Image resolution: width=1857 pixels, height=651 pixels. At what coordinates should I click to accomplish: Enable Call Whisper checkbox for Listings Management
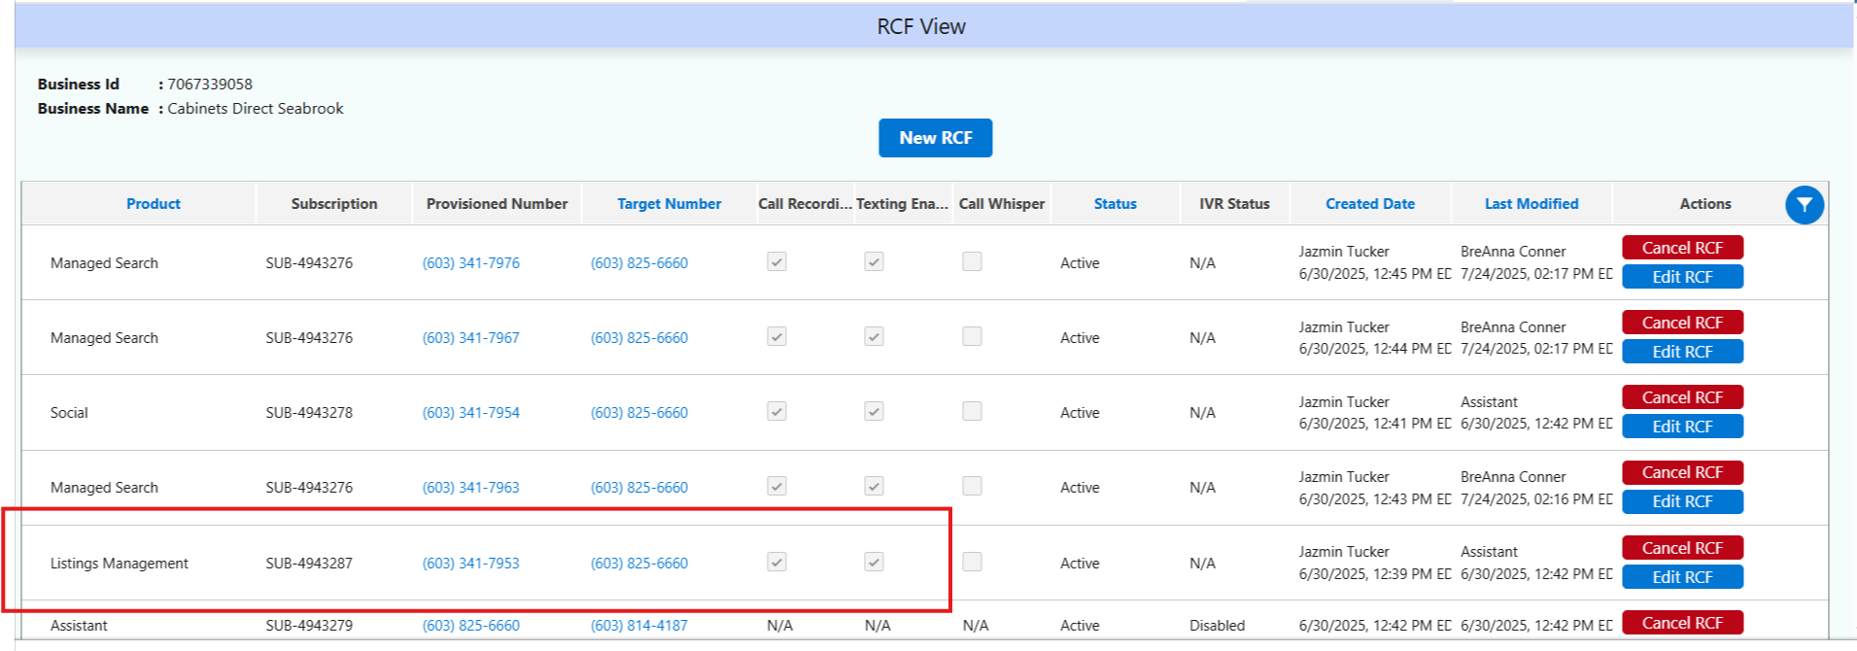(972, 563)
